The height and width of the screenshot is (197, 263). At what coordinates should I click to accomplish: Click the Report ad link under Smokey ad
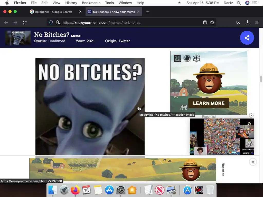point(209,117)
